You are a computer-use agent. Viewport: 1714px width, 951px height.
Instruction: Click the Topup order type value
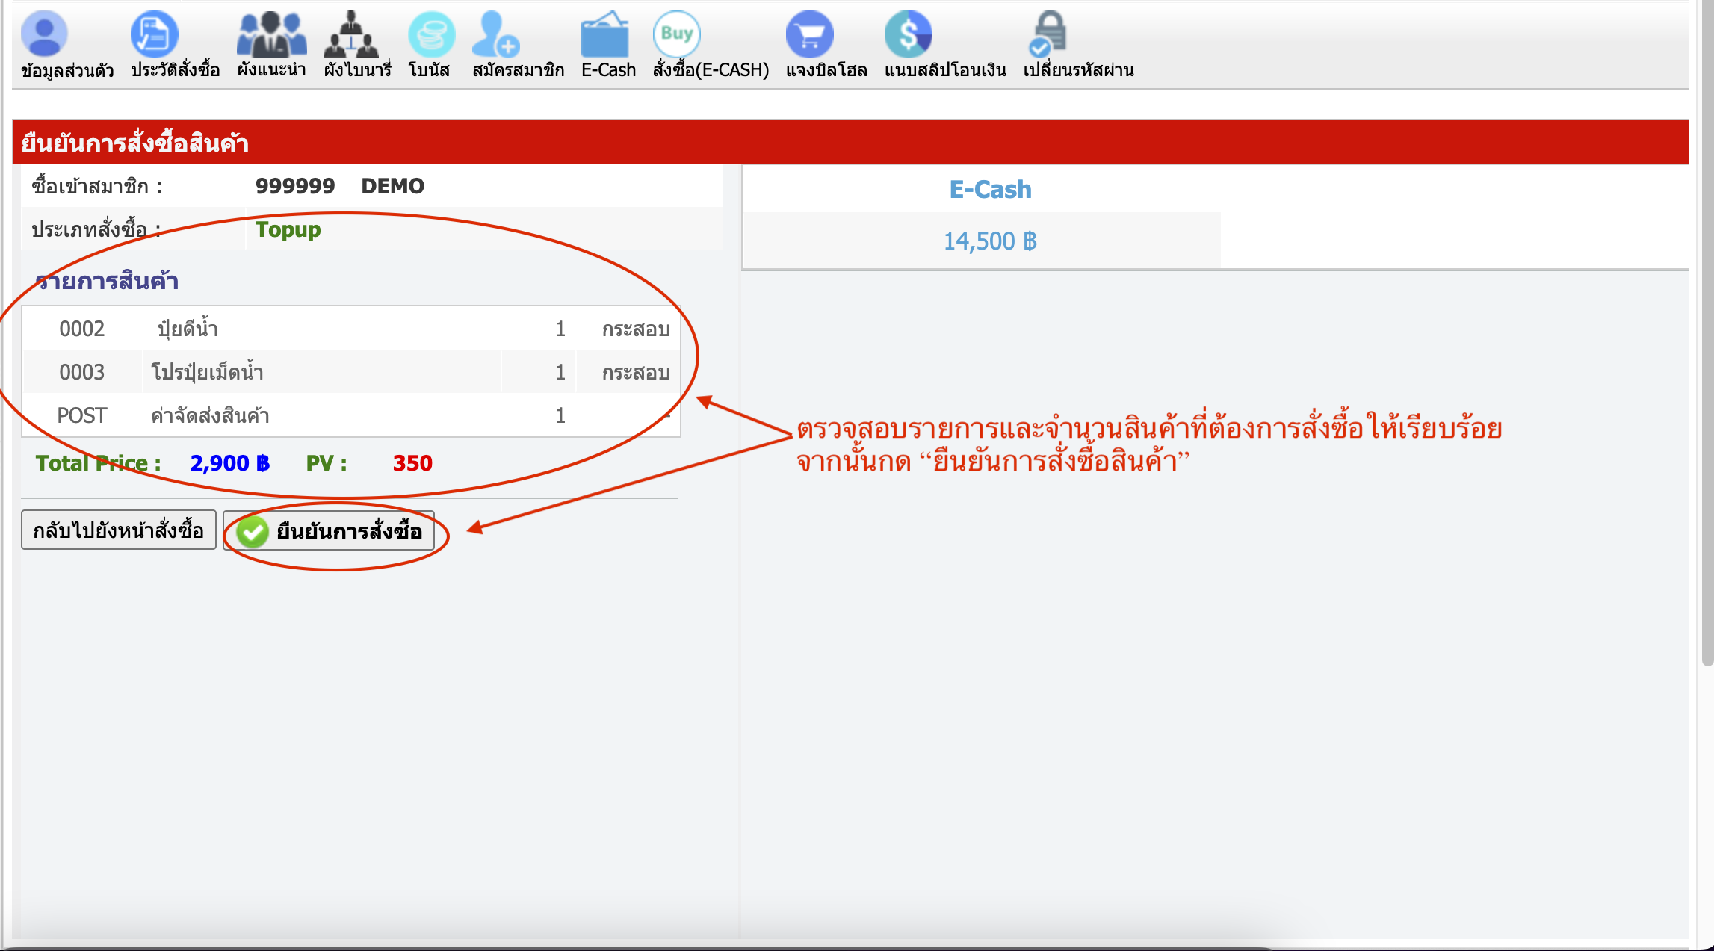tap(288, 229)
